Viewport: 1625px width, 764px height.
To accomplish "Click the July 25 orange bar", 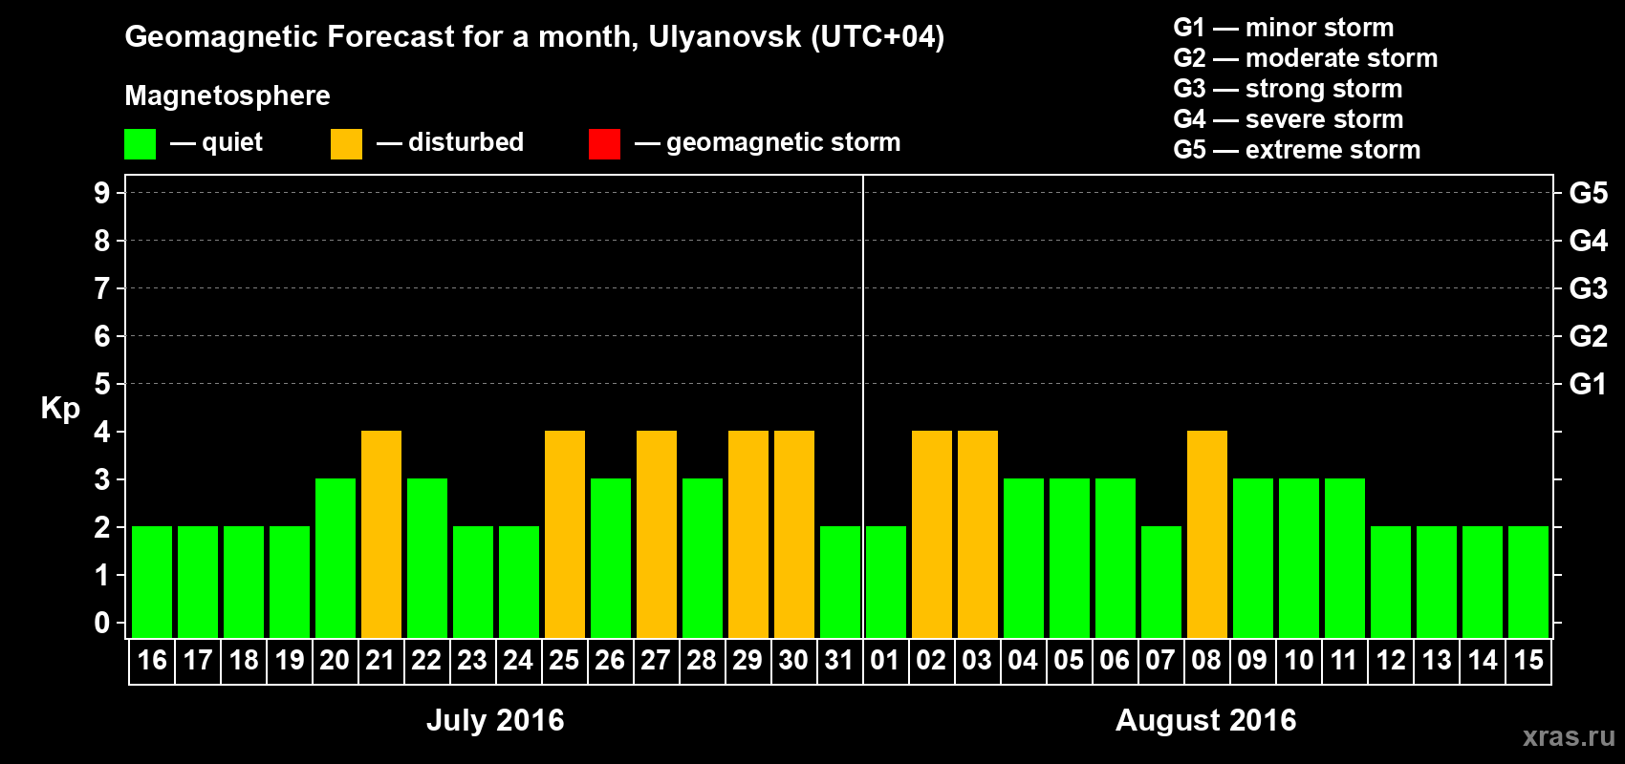I will pos(565,534).
